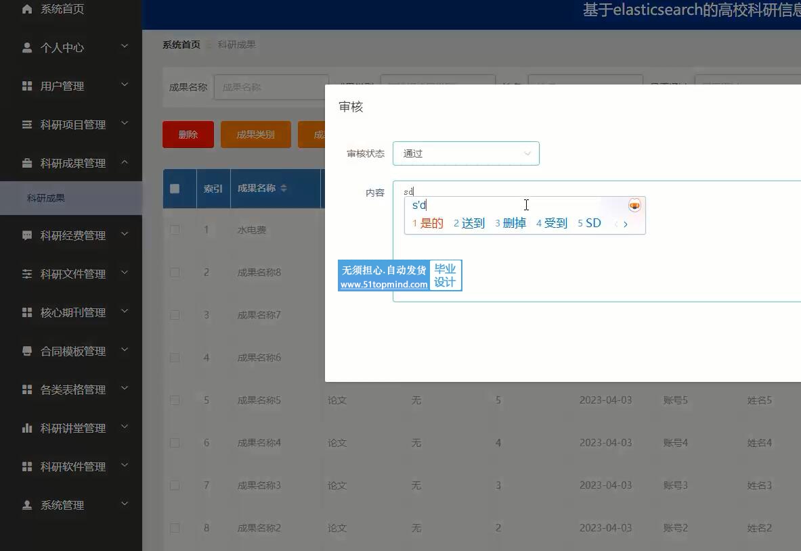801x551 pixels.
Task: Click the input method logo icon in candidate bar
Action: coord(634,205)
